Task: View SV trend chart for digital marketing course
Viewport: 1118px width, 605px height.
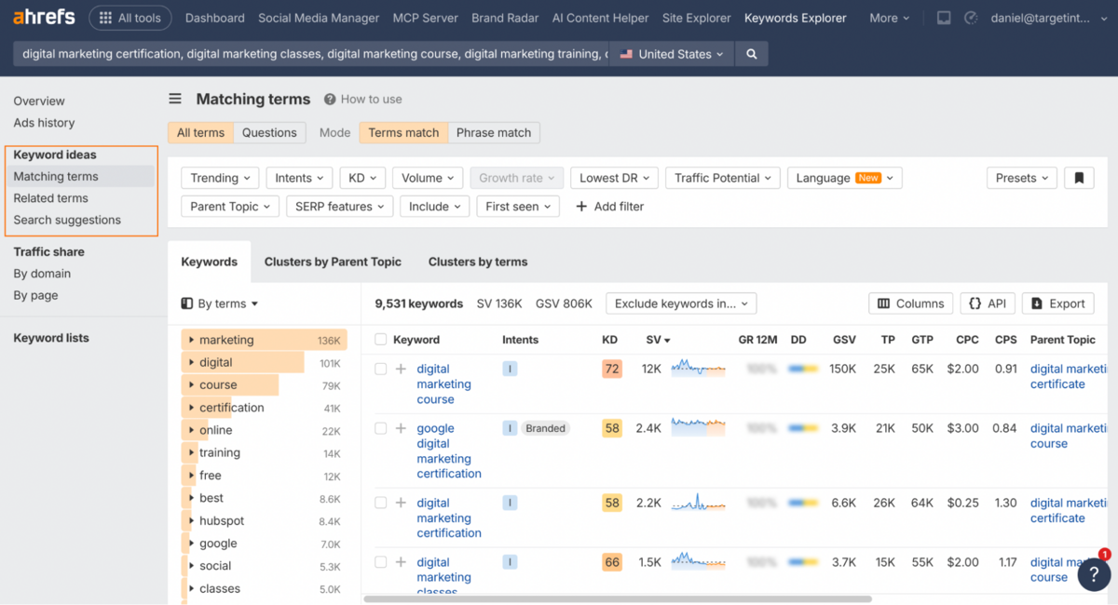Action: point(698,369)
